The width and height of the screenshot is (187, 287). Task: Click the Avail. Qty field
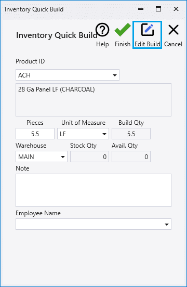point(131,156)
